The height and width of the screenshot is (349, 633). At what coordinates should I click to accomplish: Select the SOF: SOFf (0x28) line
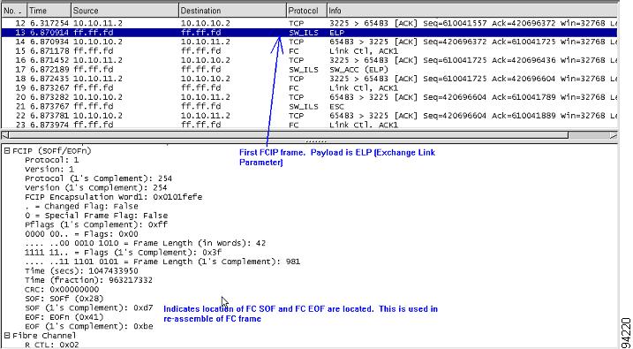pos(64,299)
